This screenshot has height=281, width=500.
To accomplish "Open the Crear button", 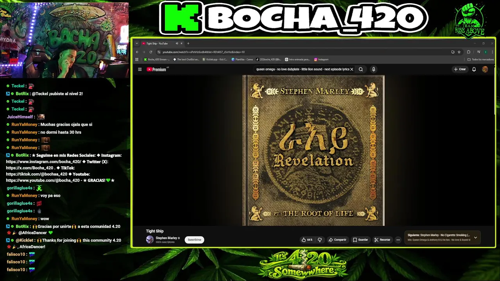I will [x=460, y=69].
